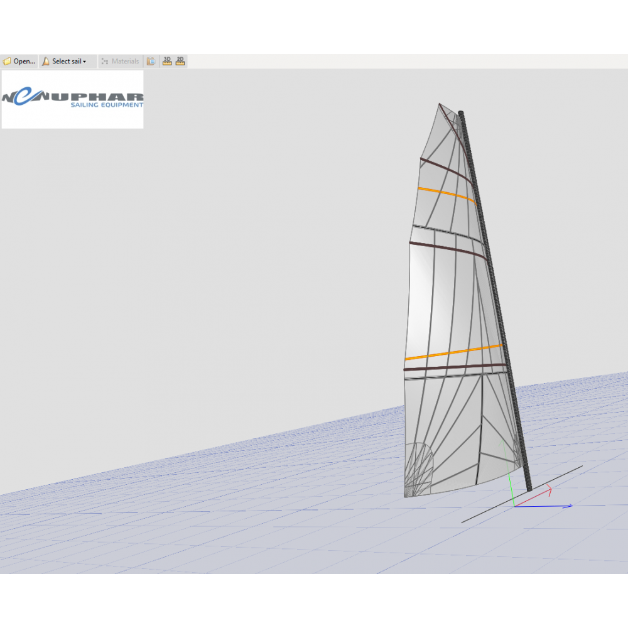The image size is (628, 628).
Task: Click the lower orange stripe on sail
Action: (452, 352)
